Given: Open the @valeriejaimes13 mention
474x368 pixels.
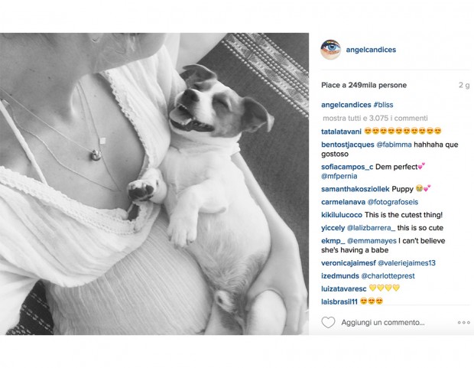Looking at the screenshot, I should click(407, 263).
